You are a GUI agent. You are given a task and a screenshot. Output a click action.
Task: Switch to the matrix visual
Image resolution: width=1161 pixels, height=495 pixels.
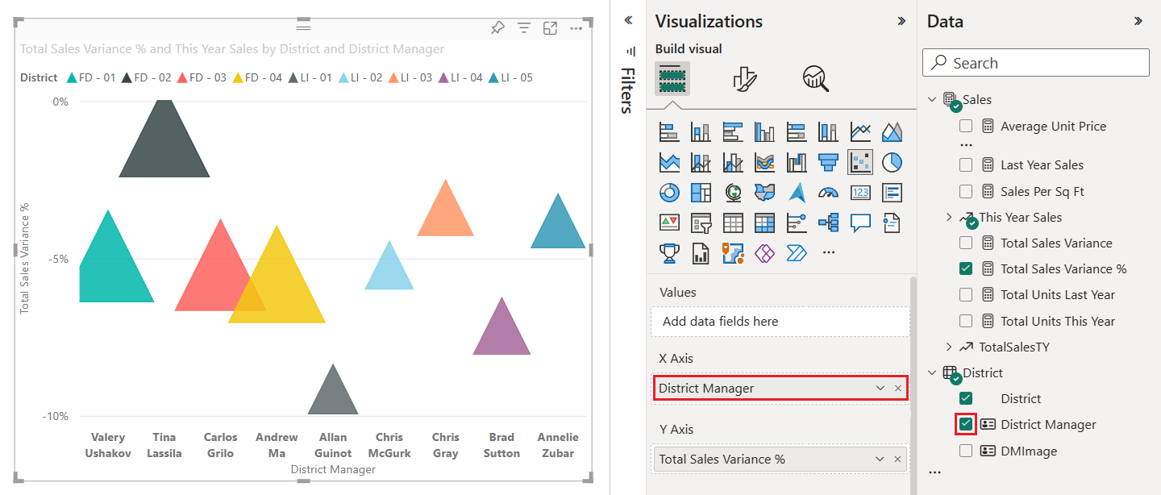(x=764, y=223)
